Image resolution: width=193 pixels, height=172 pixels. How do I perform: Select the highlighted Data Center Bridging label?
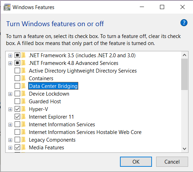pyautogui.click(x=53, y=86)
